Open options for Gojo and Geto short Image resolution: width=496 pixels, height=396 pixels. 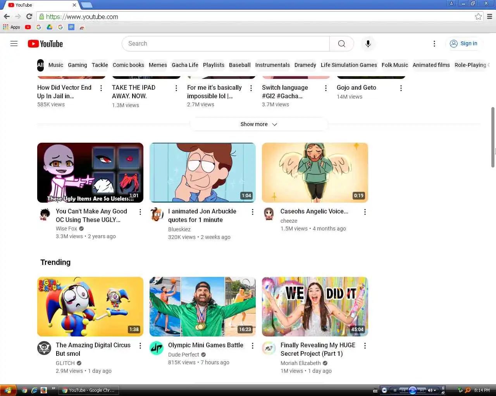(x=401, y=88)
